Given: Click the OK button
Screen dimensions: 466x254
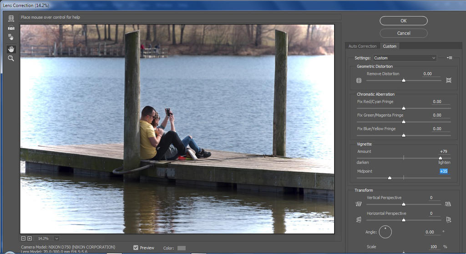Looking at the screenshot, I should coord(403,20).
